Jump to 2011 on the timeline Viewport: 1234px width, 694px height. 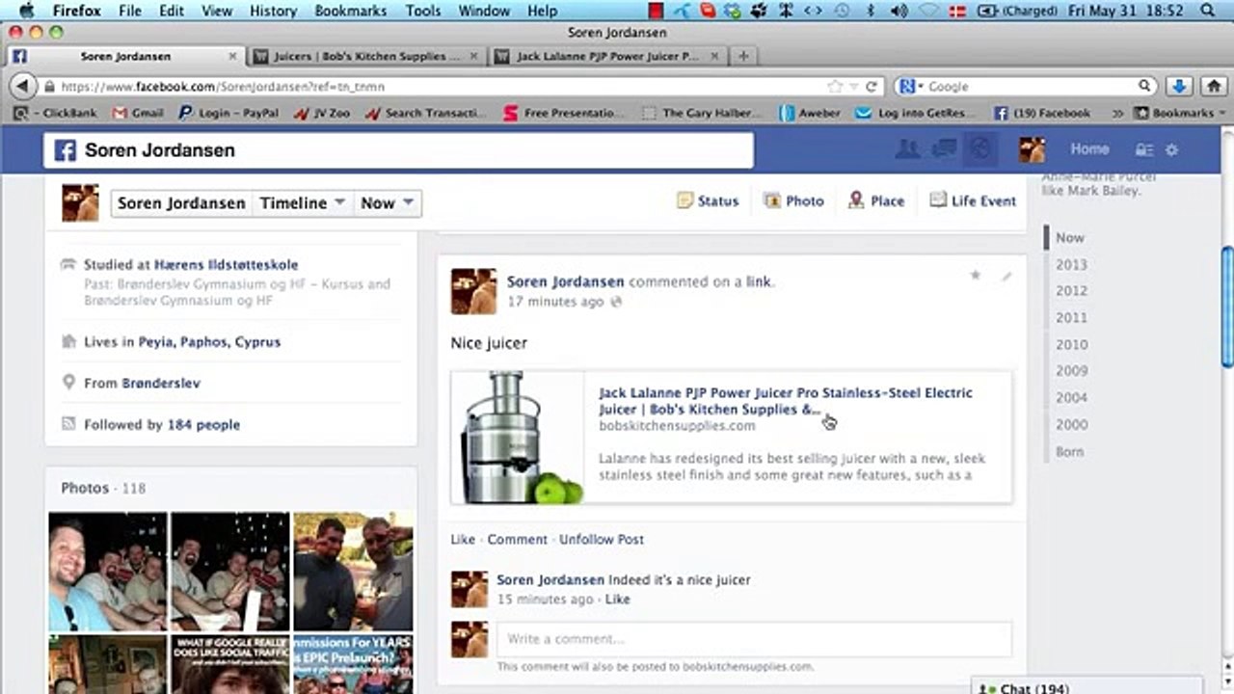click(1071, 318)
